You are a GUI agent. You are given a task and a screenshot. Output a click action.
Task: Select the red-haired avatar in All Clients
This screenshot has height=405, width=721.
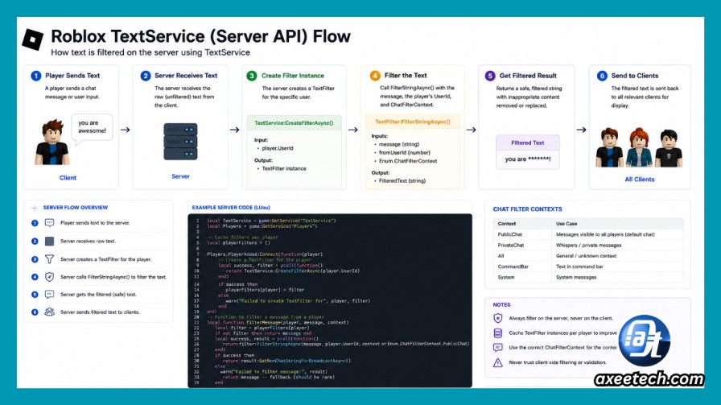[x=639, y=147]
